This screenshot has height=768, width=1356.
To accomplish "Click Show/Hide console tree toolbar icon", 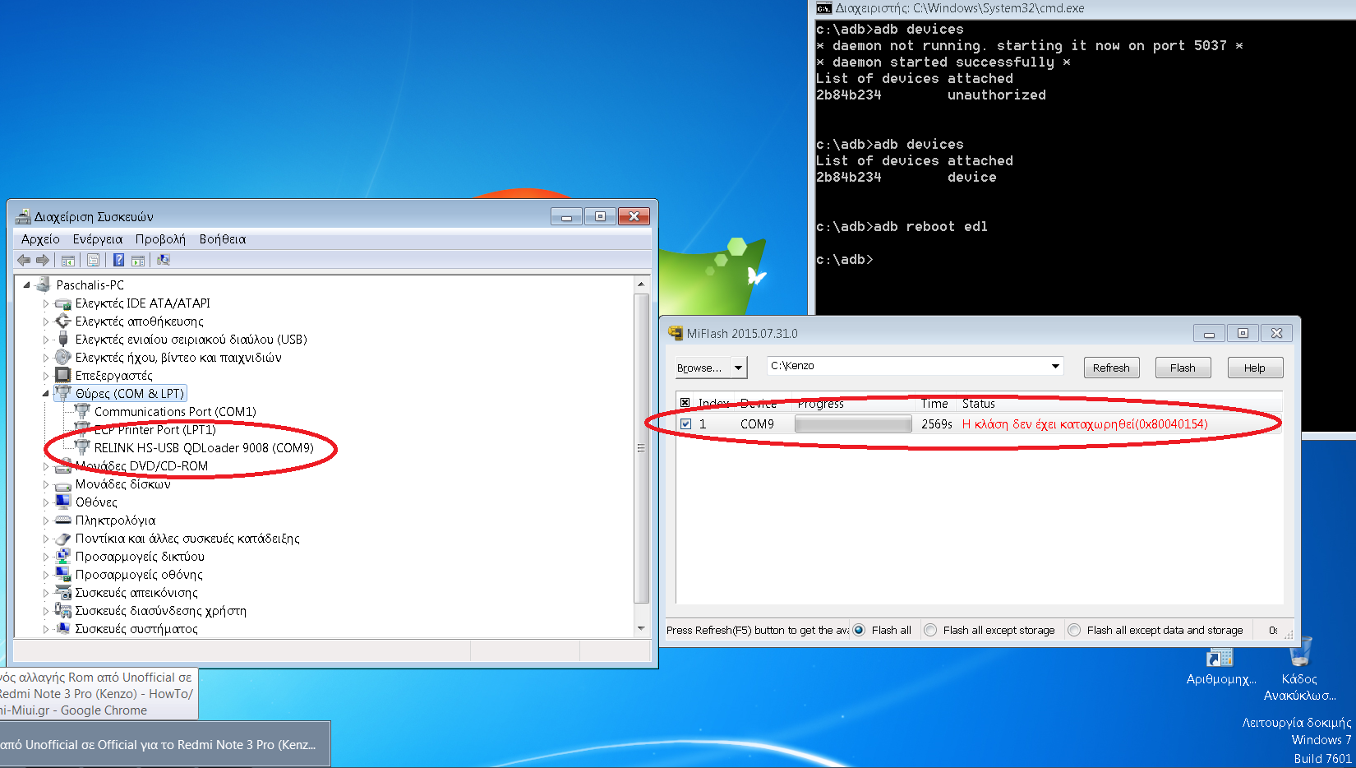I will [68, 261].
